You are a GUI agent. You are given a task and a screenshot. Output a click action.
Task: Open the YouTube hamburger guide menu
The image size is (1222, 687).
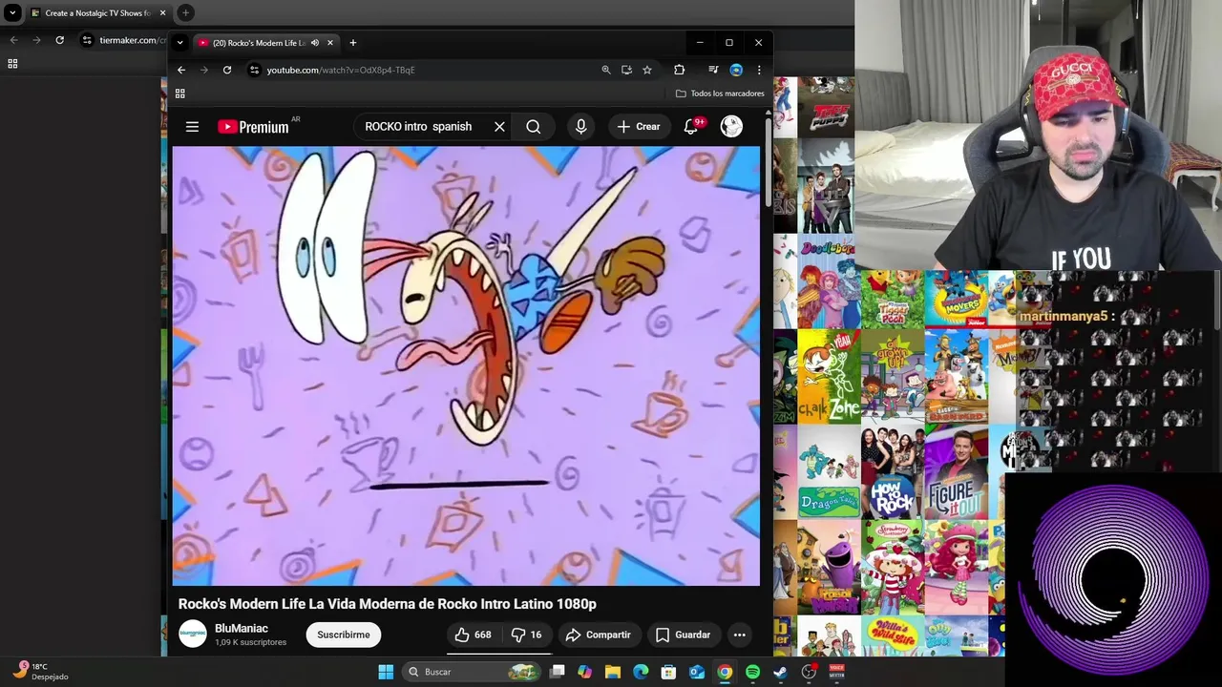[x=192, y=126]
